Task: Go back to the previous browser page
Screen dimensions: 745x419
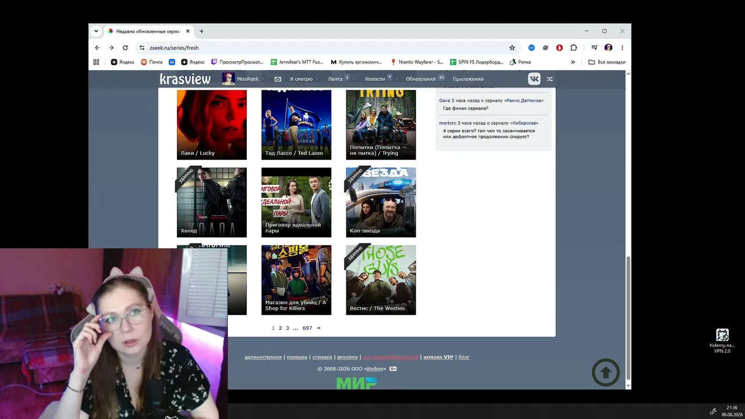Action: [97, 48]
